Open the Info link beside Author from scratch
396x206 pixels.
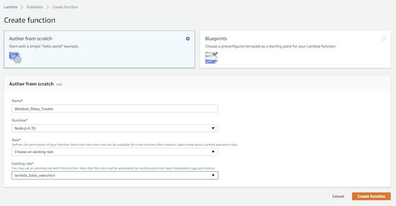(59, 85)
